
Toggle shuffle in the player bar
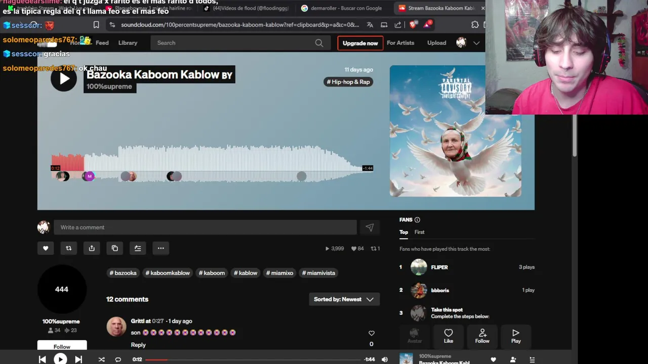point(101,359)
